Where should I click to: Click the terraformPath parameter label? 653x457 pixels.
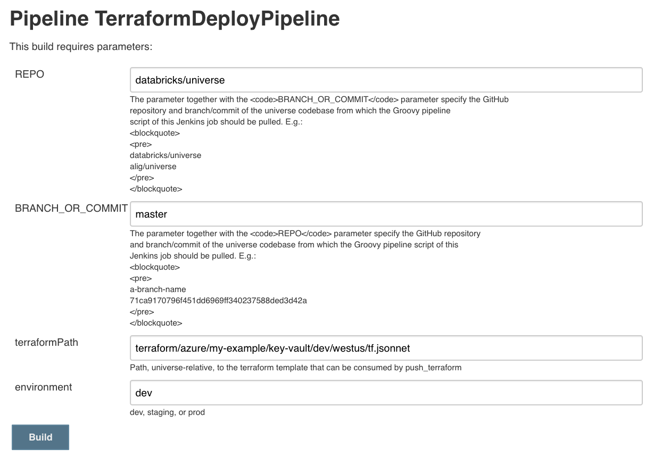(46, 343)
